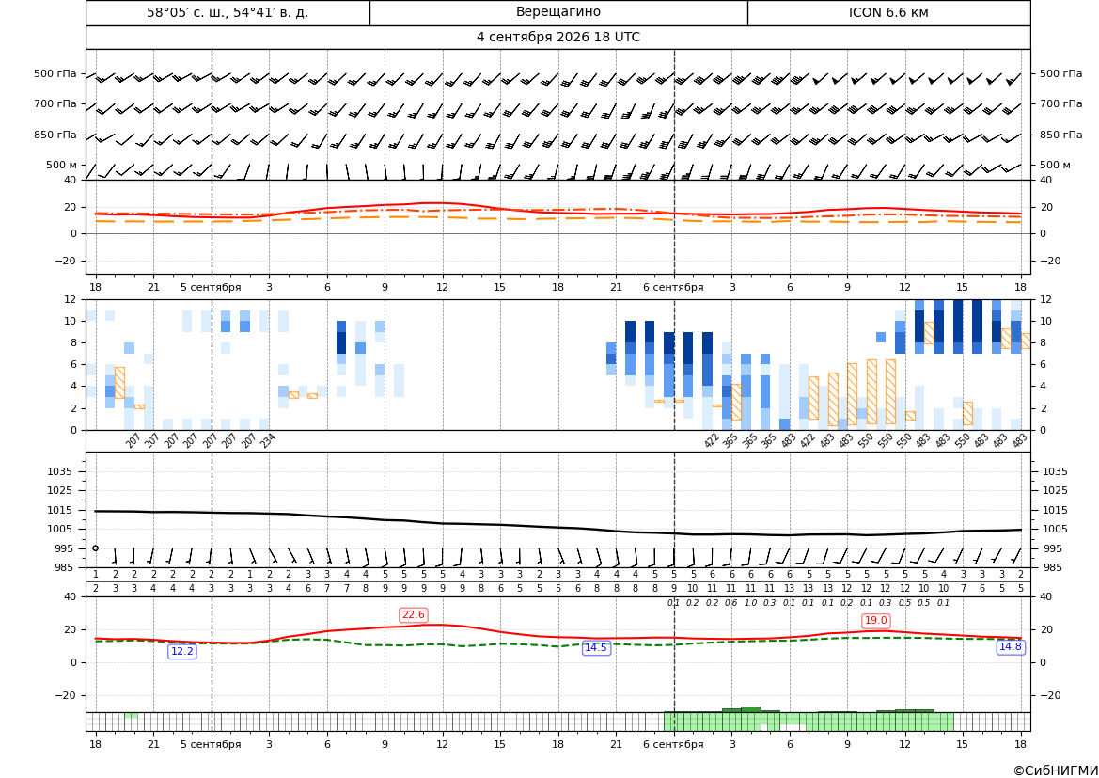
Task: Click the 500 м wind level label on right
Action: pos(1055,165)
